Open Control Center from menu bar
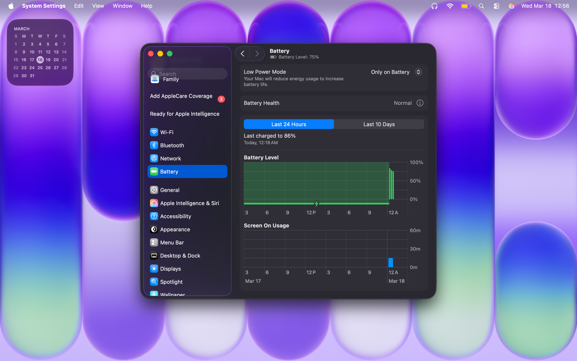 click(496, 6)
